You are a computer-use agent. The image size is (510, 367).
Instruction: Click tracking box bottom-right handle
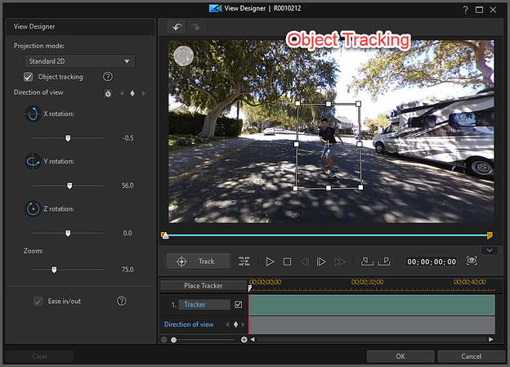(360, 187)
